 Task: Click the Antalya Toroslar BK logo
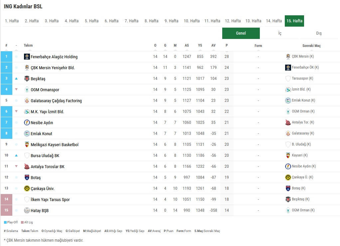[x=27, y=166]
